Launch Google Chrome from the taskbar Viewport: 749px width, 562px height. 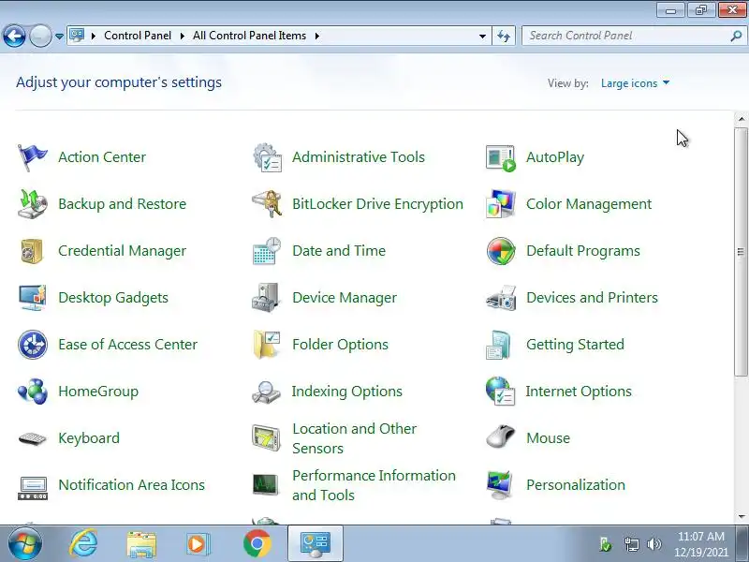(257, 544)
